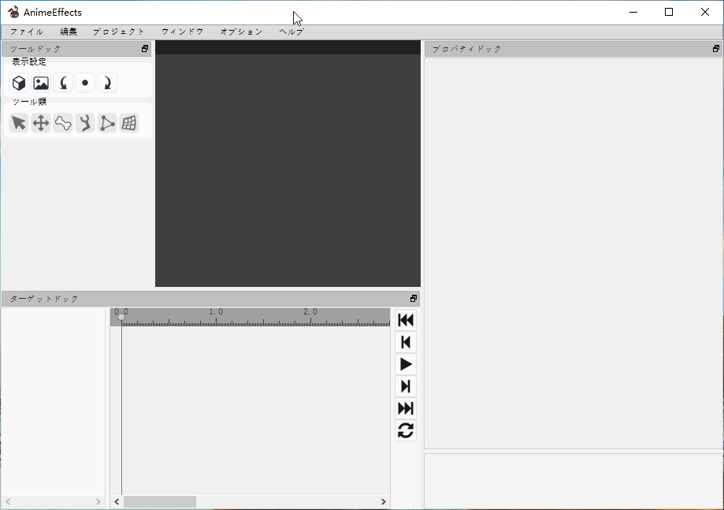Jump to the first frame
This screenshot has height=510, width=724.
pos(406,320)
